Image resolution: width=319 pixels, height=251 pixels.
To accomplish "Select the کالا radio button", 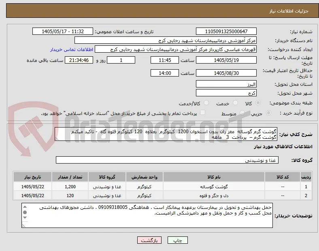I will pyautogui.click(x=258, y=103).
